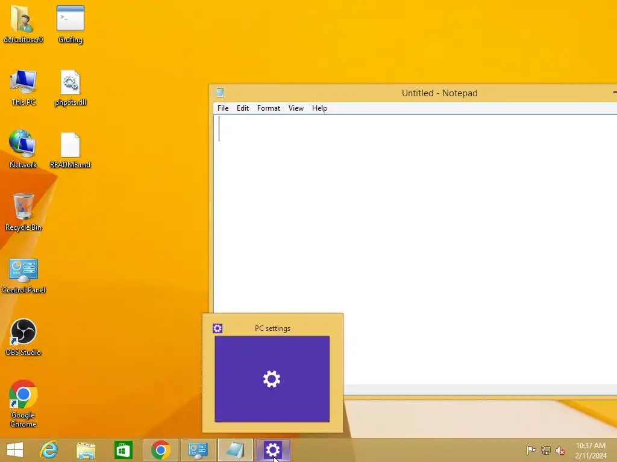617x462 pixels.
Task: Open the network tray icon
Action: [x=546, y=450]
